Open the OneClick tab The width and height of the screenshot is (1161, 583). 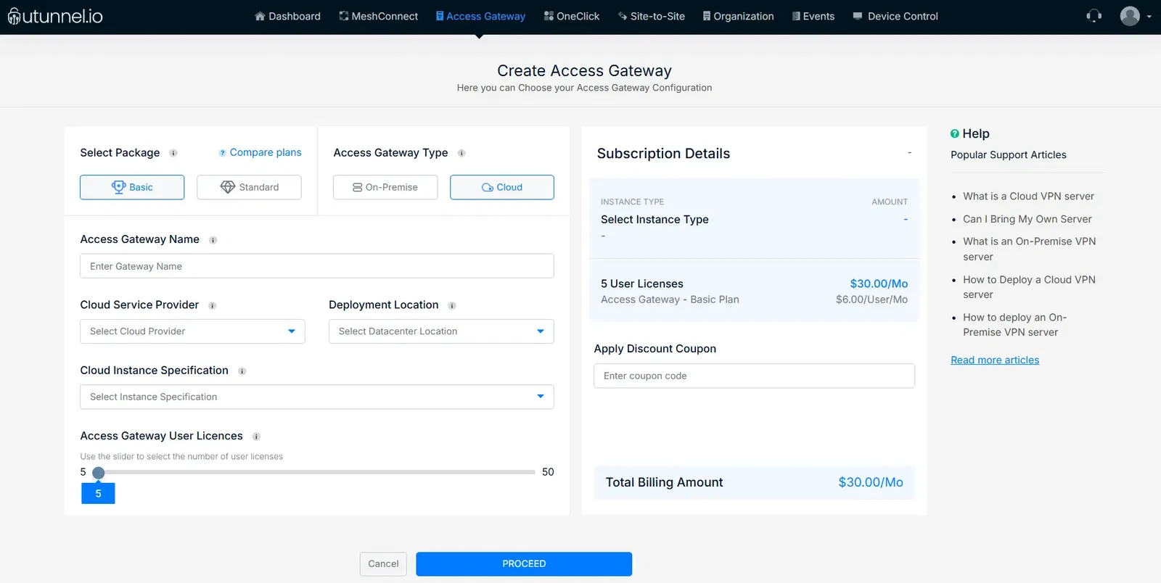point(572,16)
